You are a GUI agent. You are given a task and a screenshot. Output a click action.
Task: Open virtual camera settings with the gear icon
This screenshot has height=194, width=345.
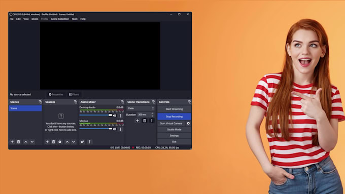188,124
